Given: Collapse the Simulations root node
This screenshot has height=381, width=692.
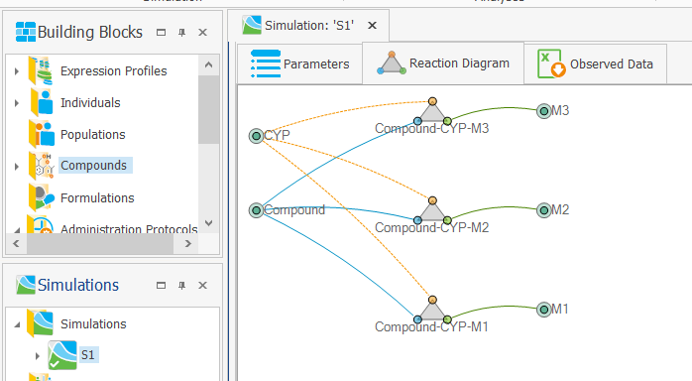Looking at the screenshot, I should click(17, 324).
